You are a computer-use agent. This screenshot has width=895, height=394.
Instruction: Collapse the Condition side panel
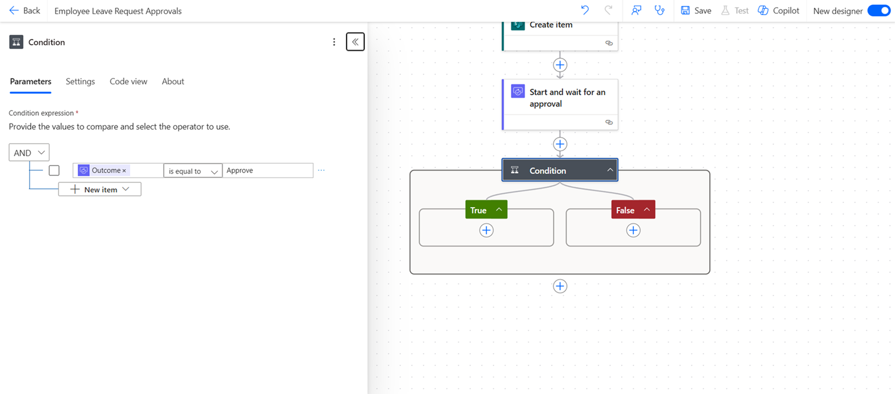355,42
